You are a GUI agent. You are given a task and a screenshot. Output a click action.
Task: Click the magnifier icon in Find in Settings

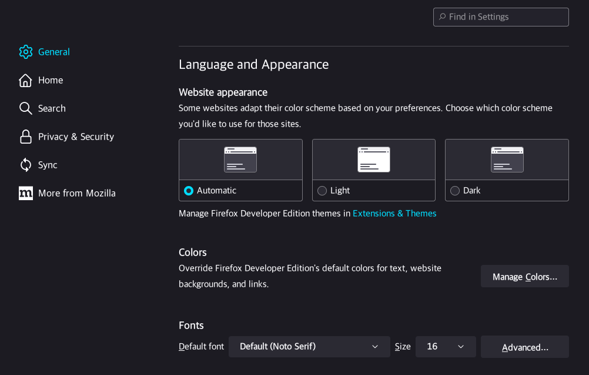coord(443,17)
